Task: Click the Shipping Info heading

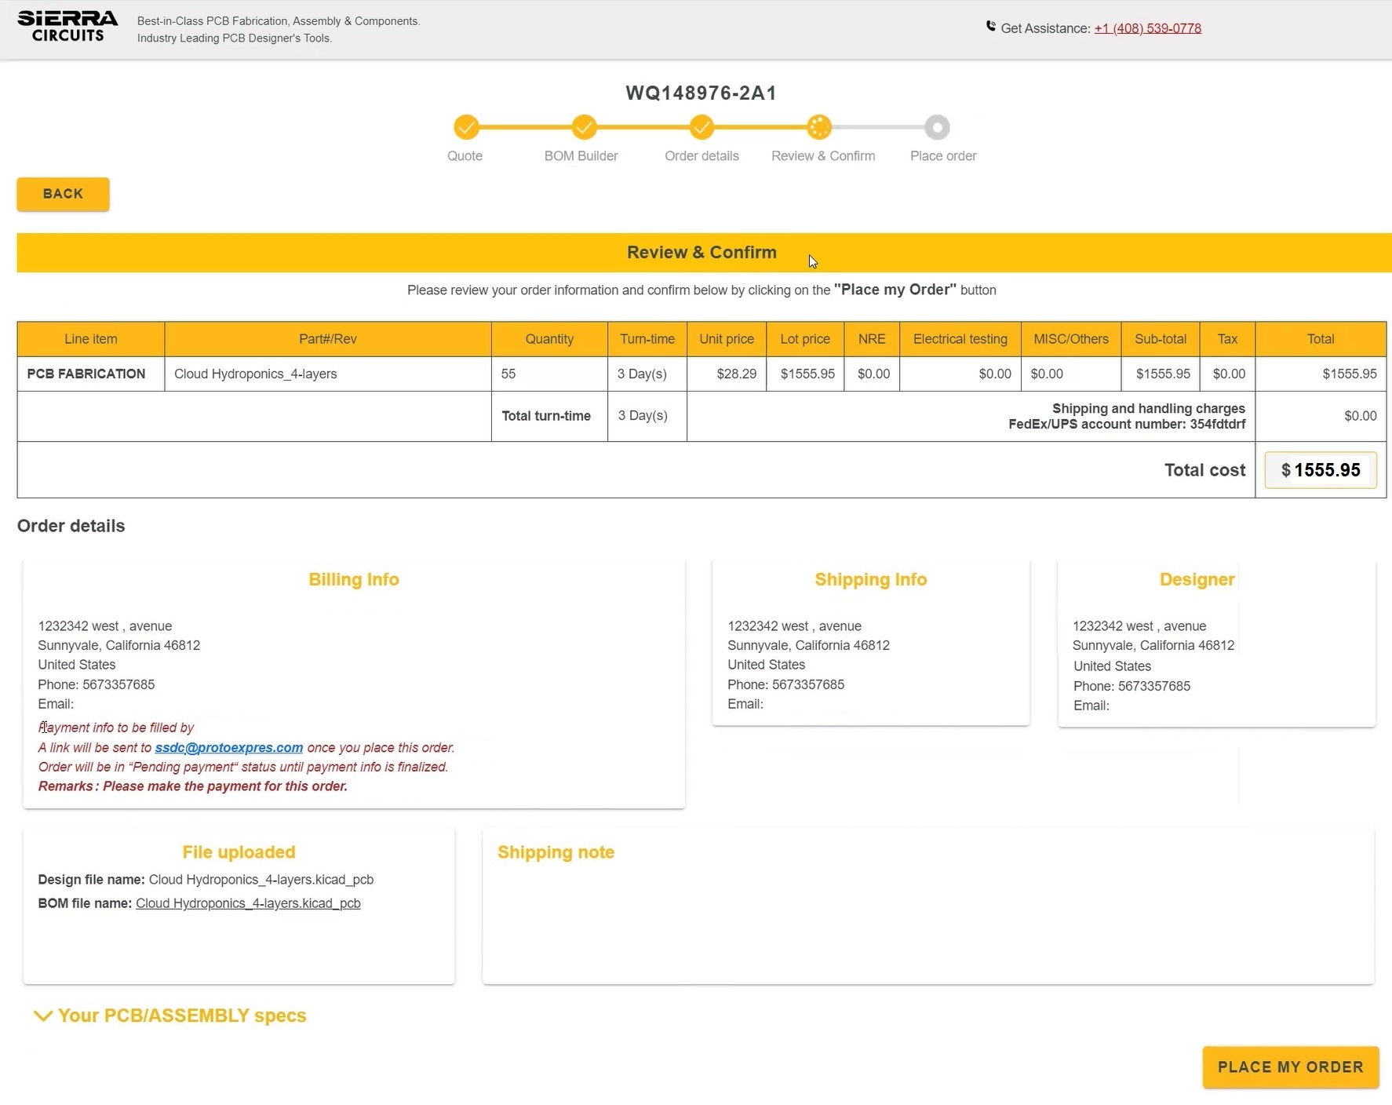Action: click(x=871, y=580)
